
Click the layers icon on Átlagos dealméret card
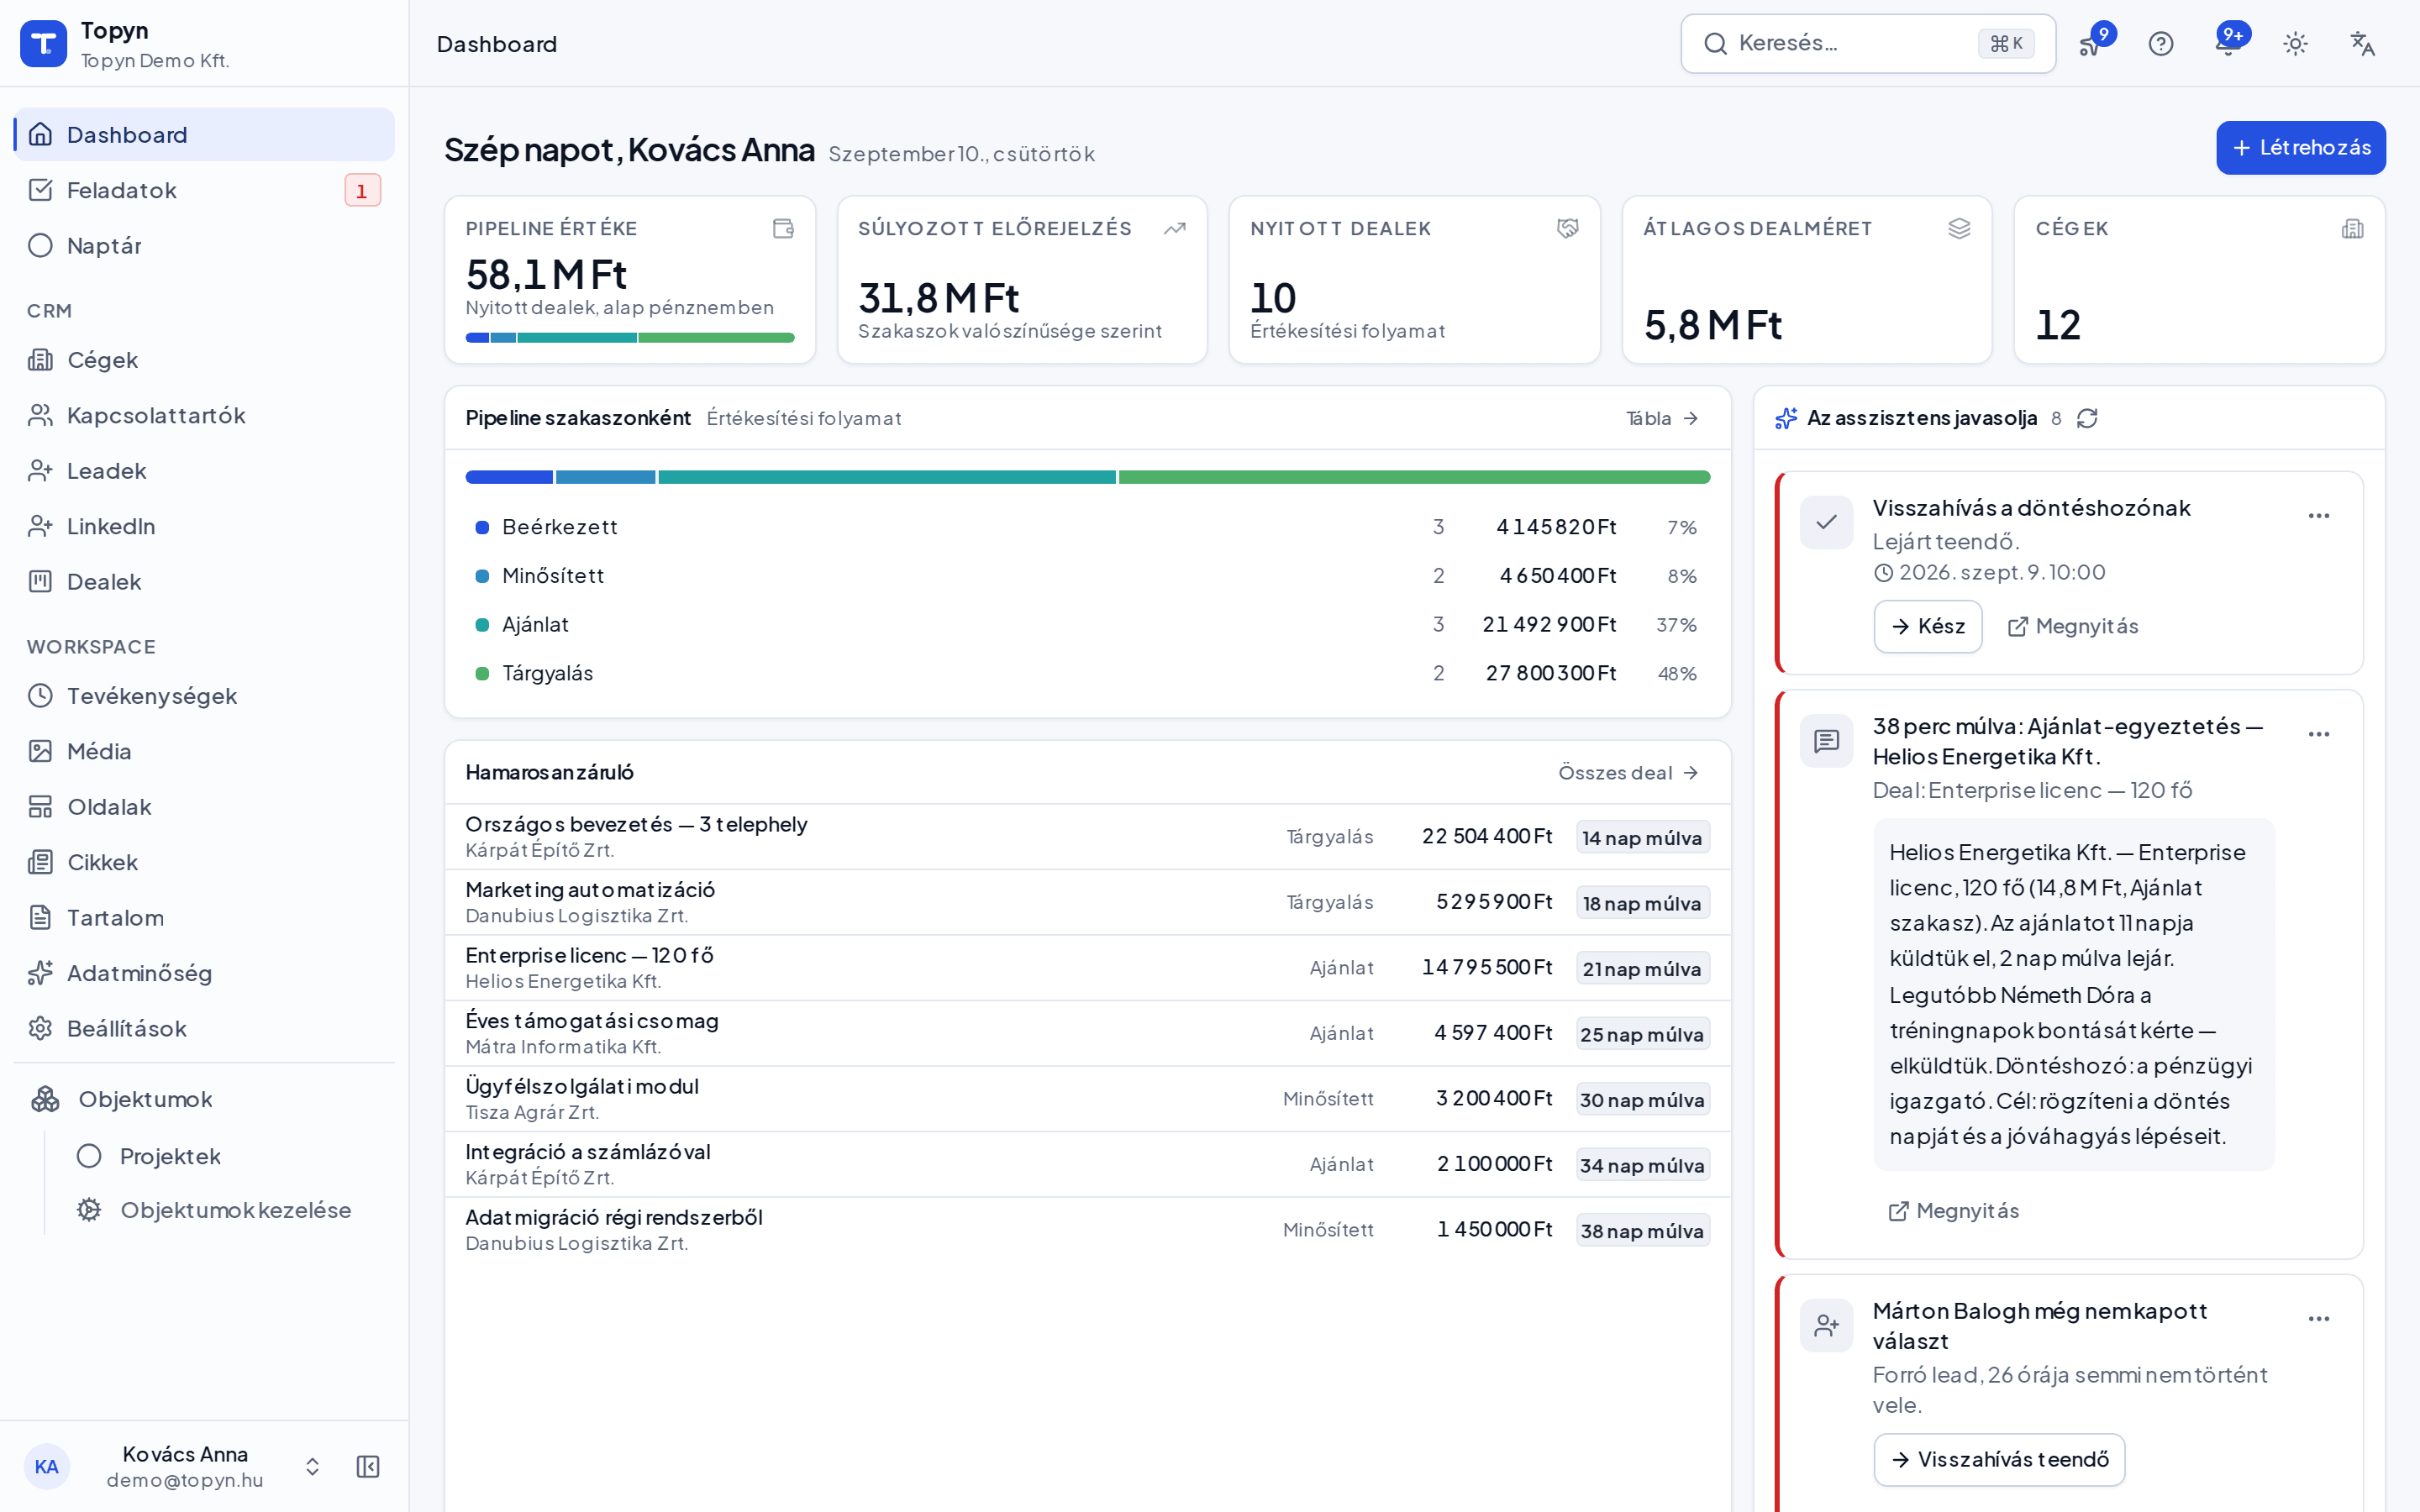coord(1960,229)
